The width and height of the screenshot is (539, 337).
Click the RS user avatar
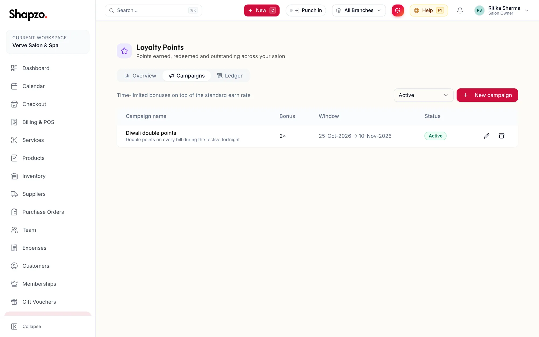[479, 11]
